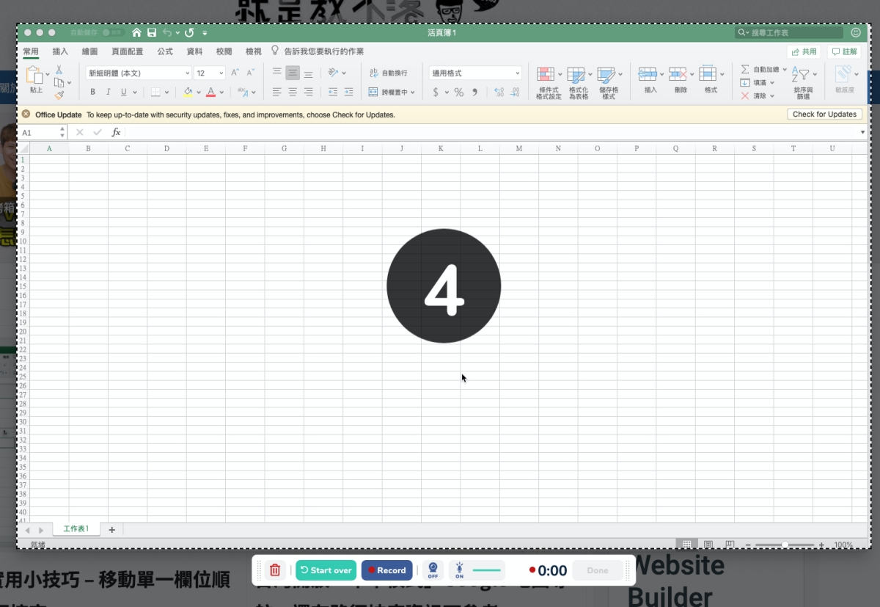Click the insert function fx icon
Viewport: 880px width, 607px height.
point(116,133)
